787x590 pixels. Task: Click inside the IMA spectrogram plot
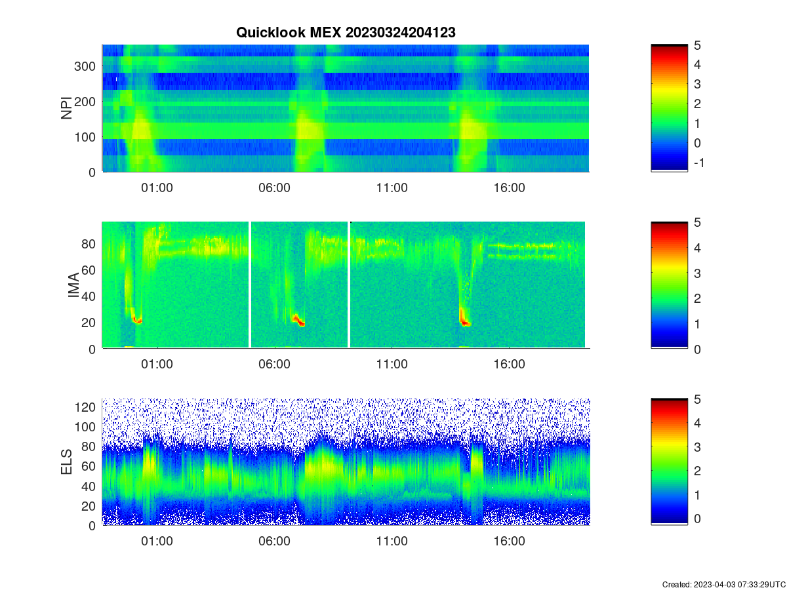[x=346, y=285]
